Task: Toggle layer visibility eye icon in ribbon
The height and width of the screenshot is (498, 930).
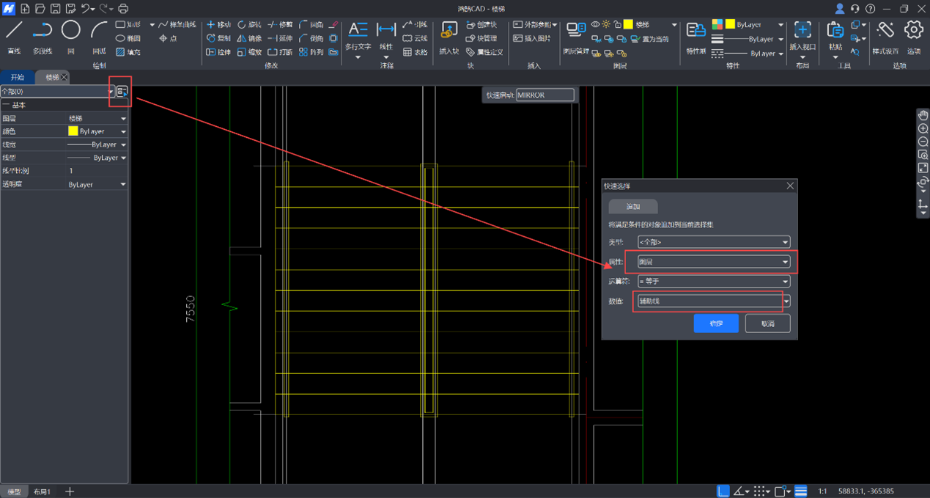Action: (595, 25)
